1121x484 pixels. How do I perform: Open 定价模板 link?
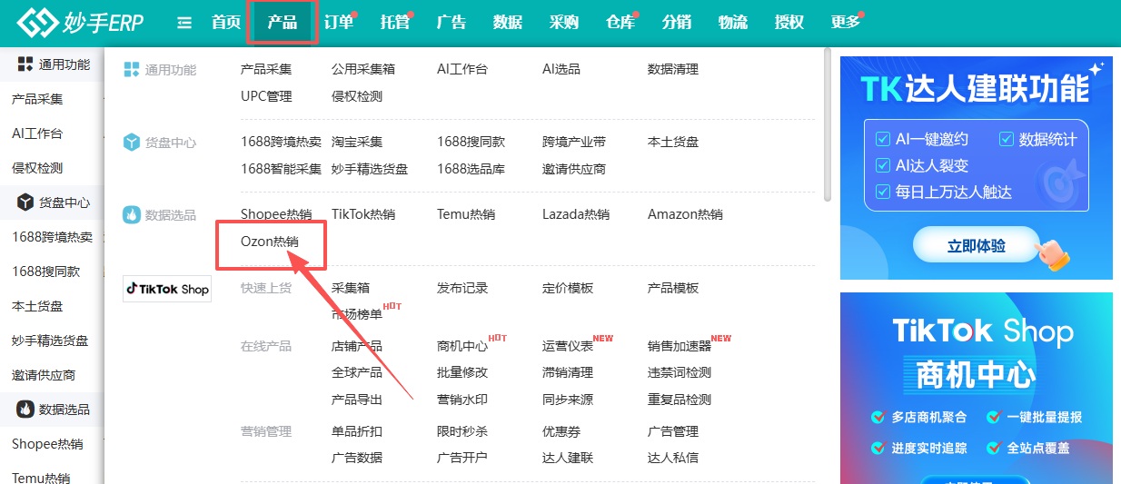[x=568, y=288]
